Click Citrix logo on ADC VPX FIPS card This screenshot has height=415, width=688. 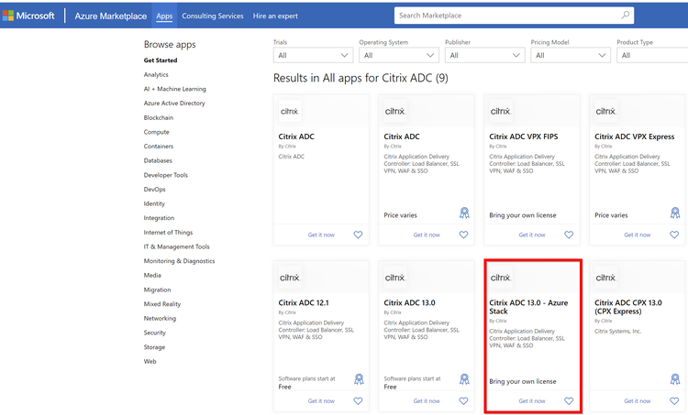click(x=500, y=112)
